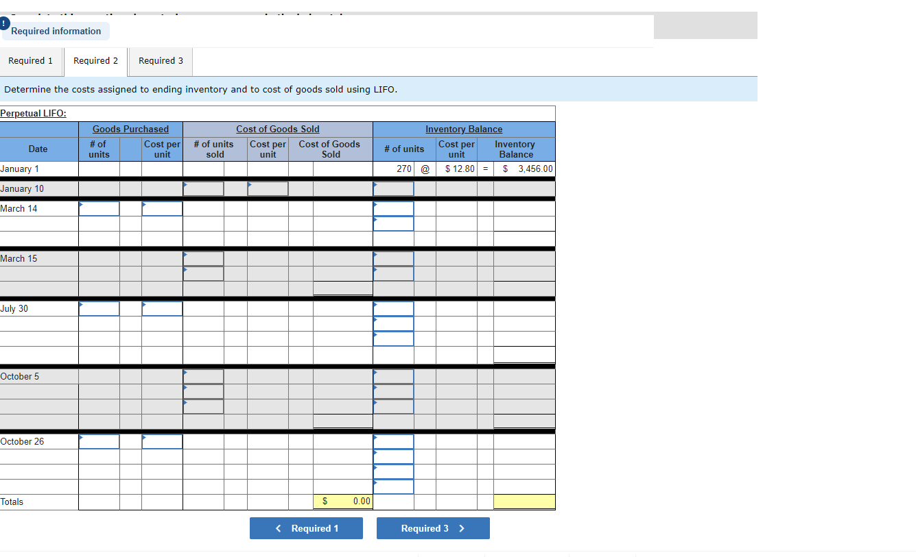Select the March 15 second units sold field
Screen dimensions: 916x557
pyautogui.click(x=203, y=273)
